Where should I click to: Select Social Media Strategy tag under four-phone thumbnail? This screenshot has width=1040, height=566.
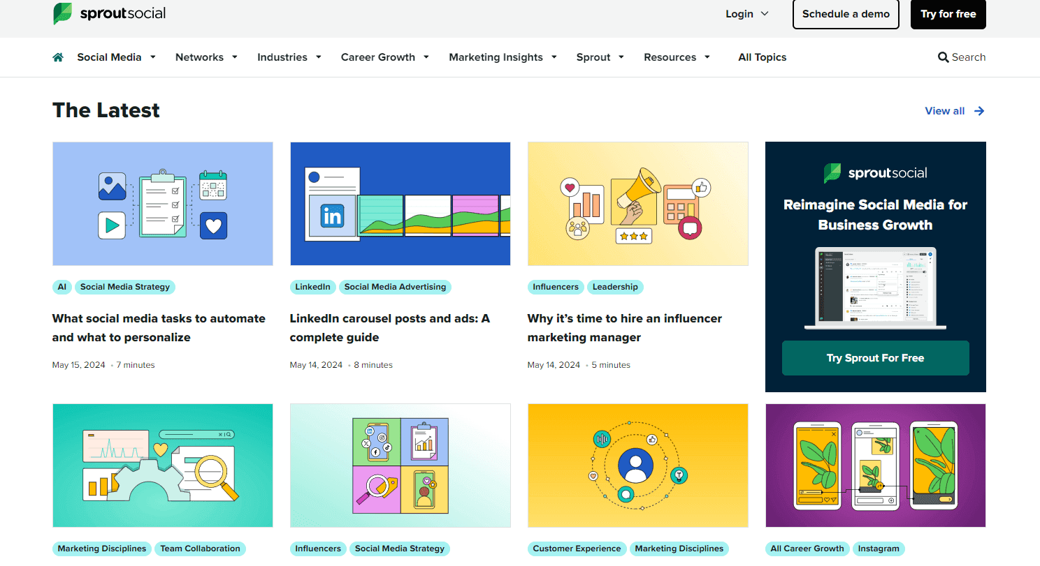pyautogui.click(x=400, y=549)
